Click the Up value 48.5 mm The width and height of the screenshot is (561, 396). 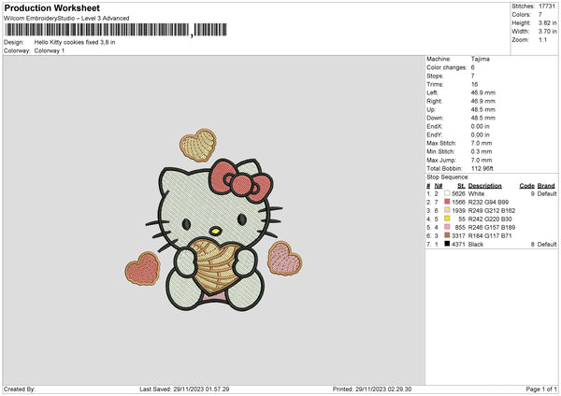pos(483,109)
